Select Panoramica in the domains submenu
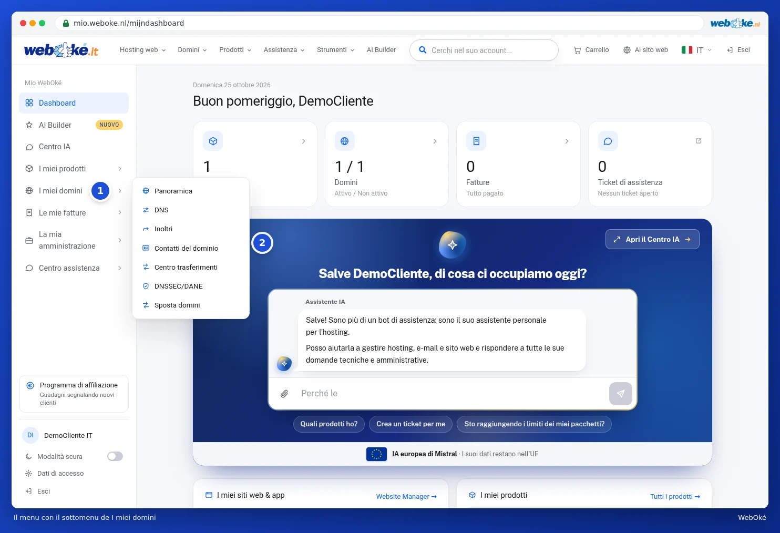780x533 pixels. (x=191, y=191)
